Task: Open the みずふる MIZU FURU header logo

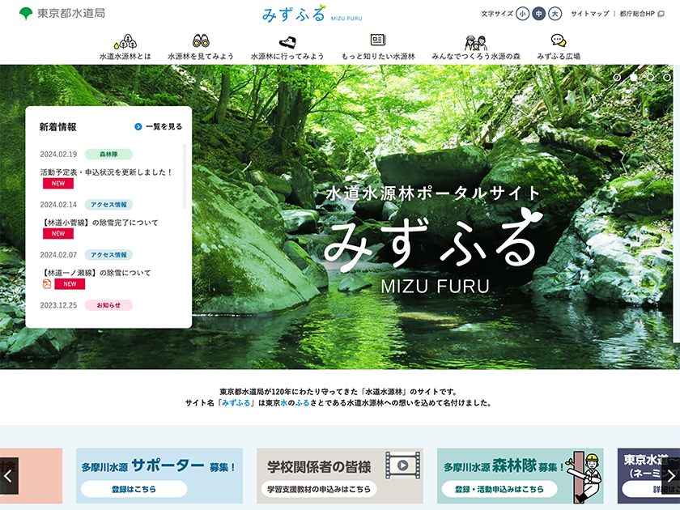Action: click(x=312, y=14)
